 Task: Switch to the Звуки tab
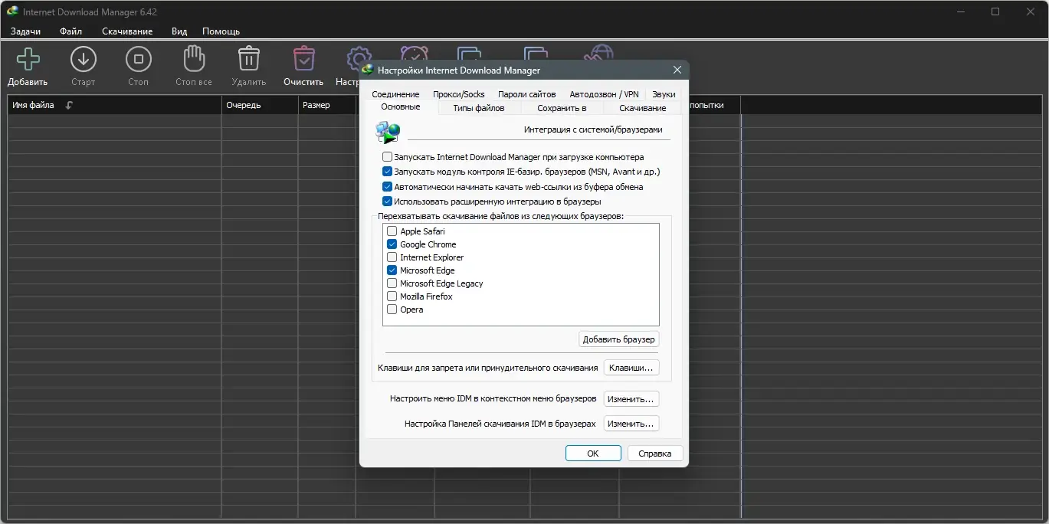click(x=664, y=94)
